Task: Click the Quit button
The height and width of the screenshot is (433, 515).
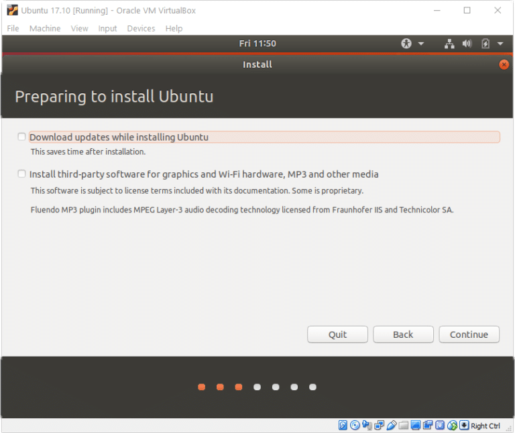Action: (338, 334)
